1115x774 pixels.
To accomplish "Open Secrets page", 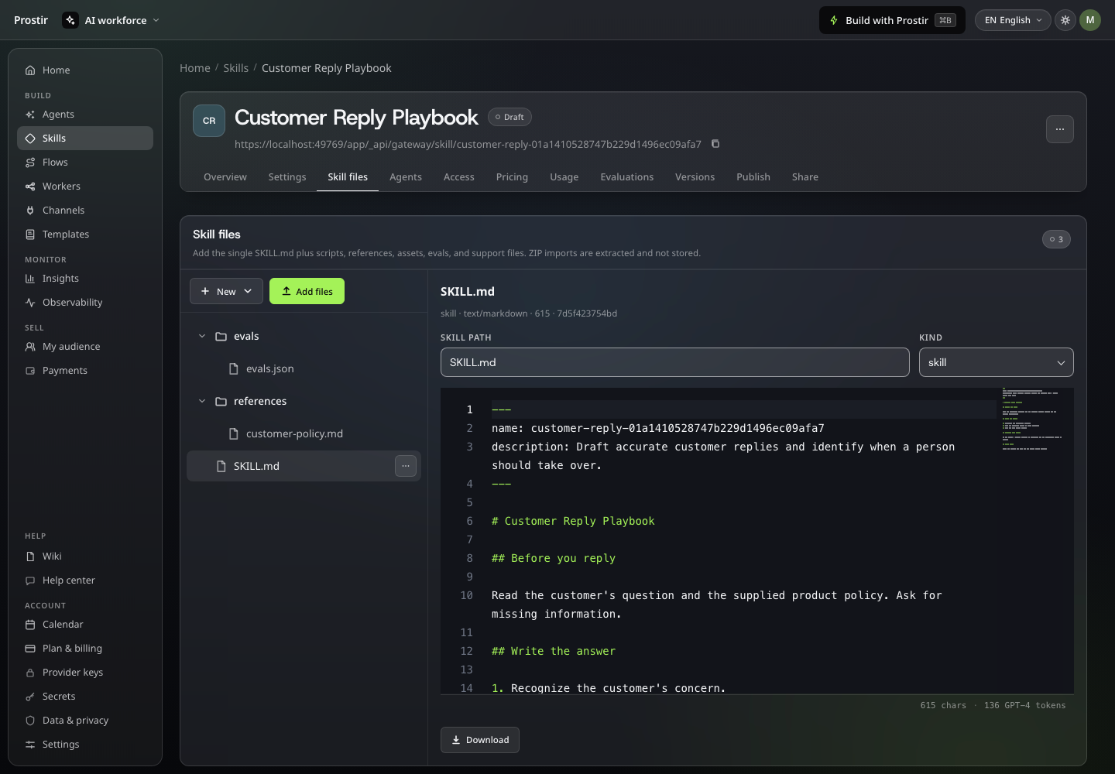I will [85, 696].
